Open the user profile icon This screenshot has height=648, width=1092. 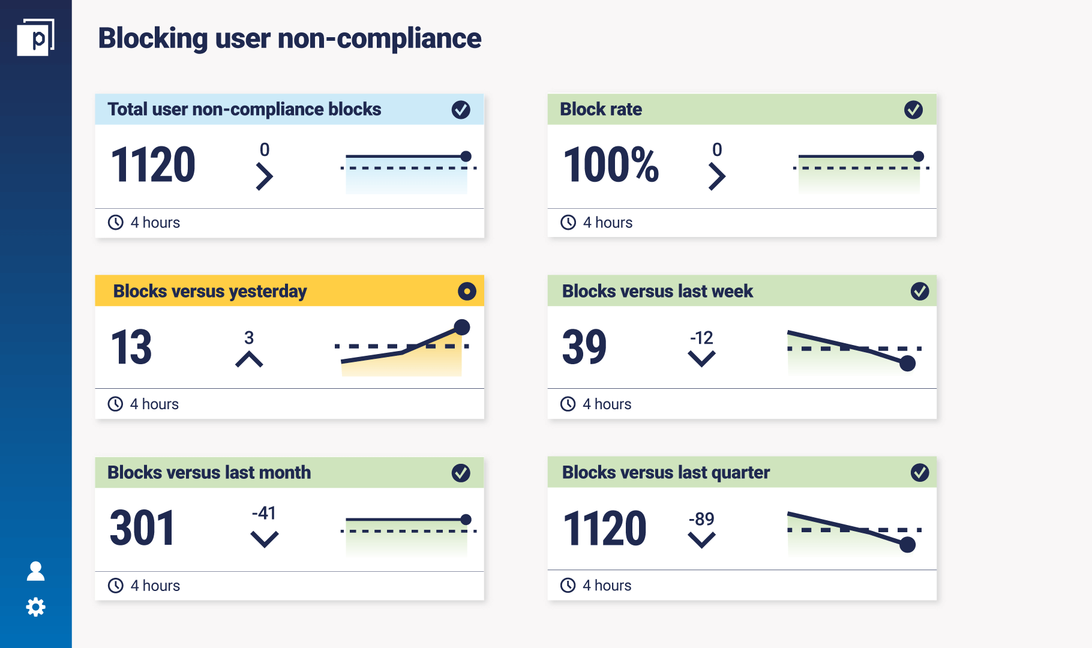click(x=35, y=571)
